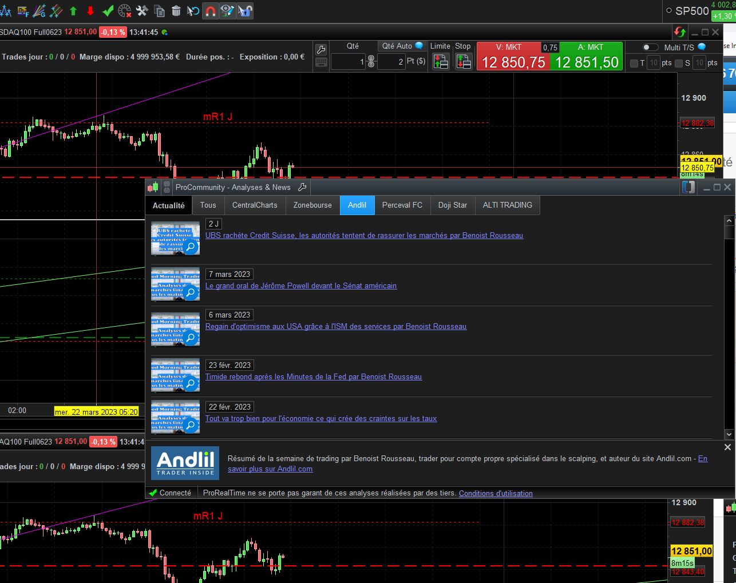Switch to the Zonebourse tab

coord(312,205)
